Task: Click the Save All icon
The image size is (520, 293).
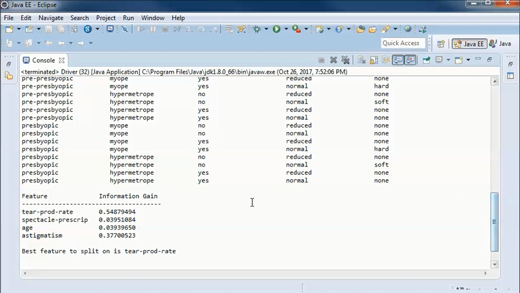Action: [61, 29]
